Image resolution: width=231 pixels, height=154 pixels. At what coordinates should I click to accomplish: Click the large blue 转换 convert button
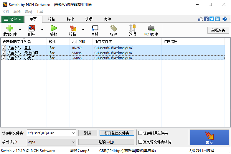pyautogui.click(x=209, y=137)
